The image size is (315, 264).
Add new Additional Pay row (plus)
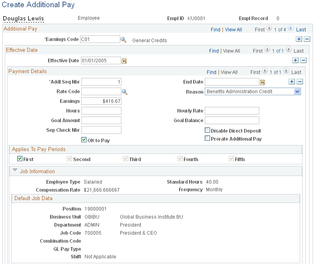(x=299, y=39)
